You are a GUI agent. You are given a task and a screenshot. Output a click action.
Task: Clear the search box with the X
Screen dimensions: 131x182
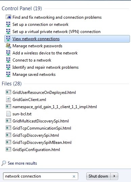point(74,176)
